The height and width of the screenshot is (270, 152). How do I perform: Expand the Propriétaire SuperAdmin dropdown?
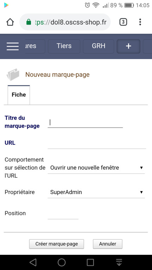96,192
